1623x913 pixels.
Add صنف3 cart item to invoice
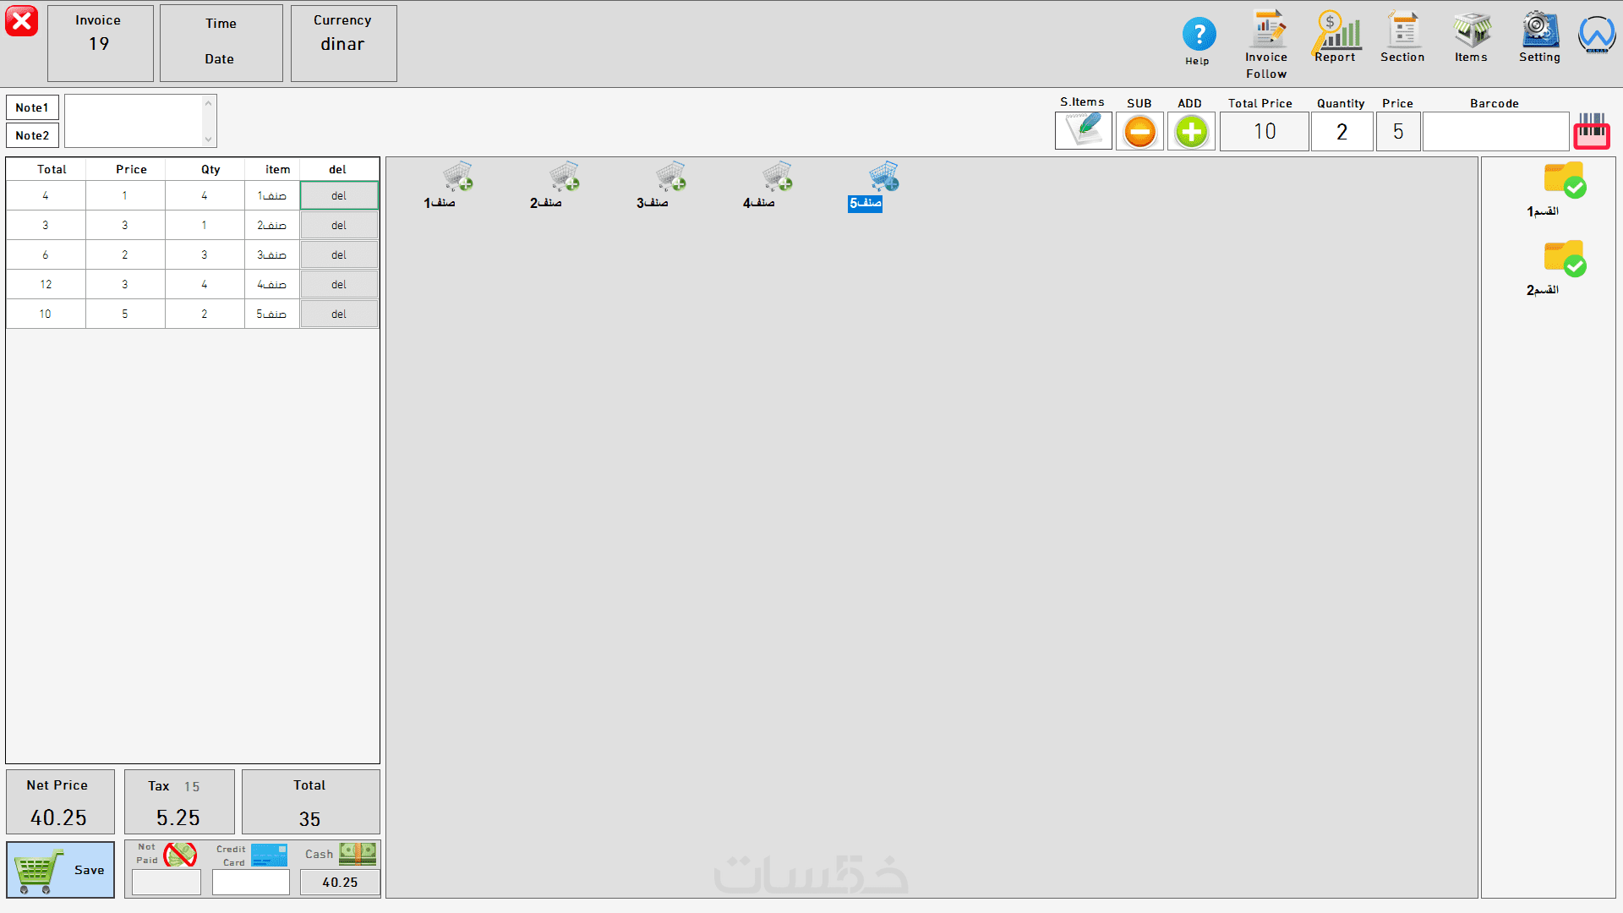click(x=669, y=178)
